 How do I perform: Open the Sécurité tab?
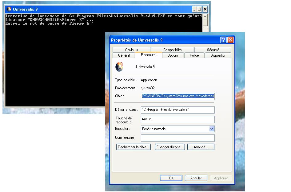point(213,50)
